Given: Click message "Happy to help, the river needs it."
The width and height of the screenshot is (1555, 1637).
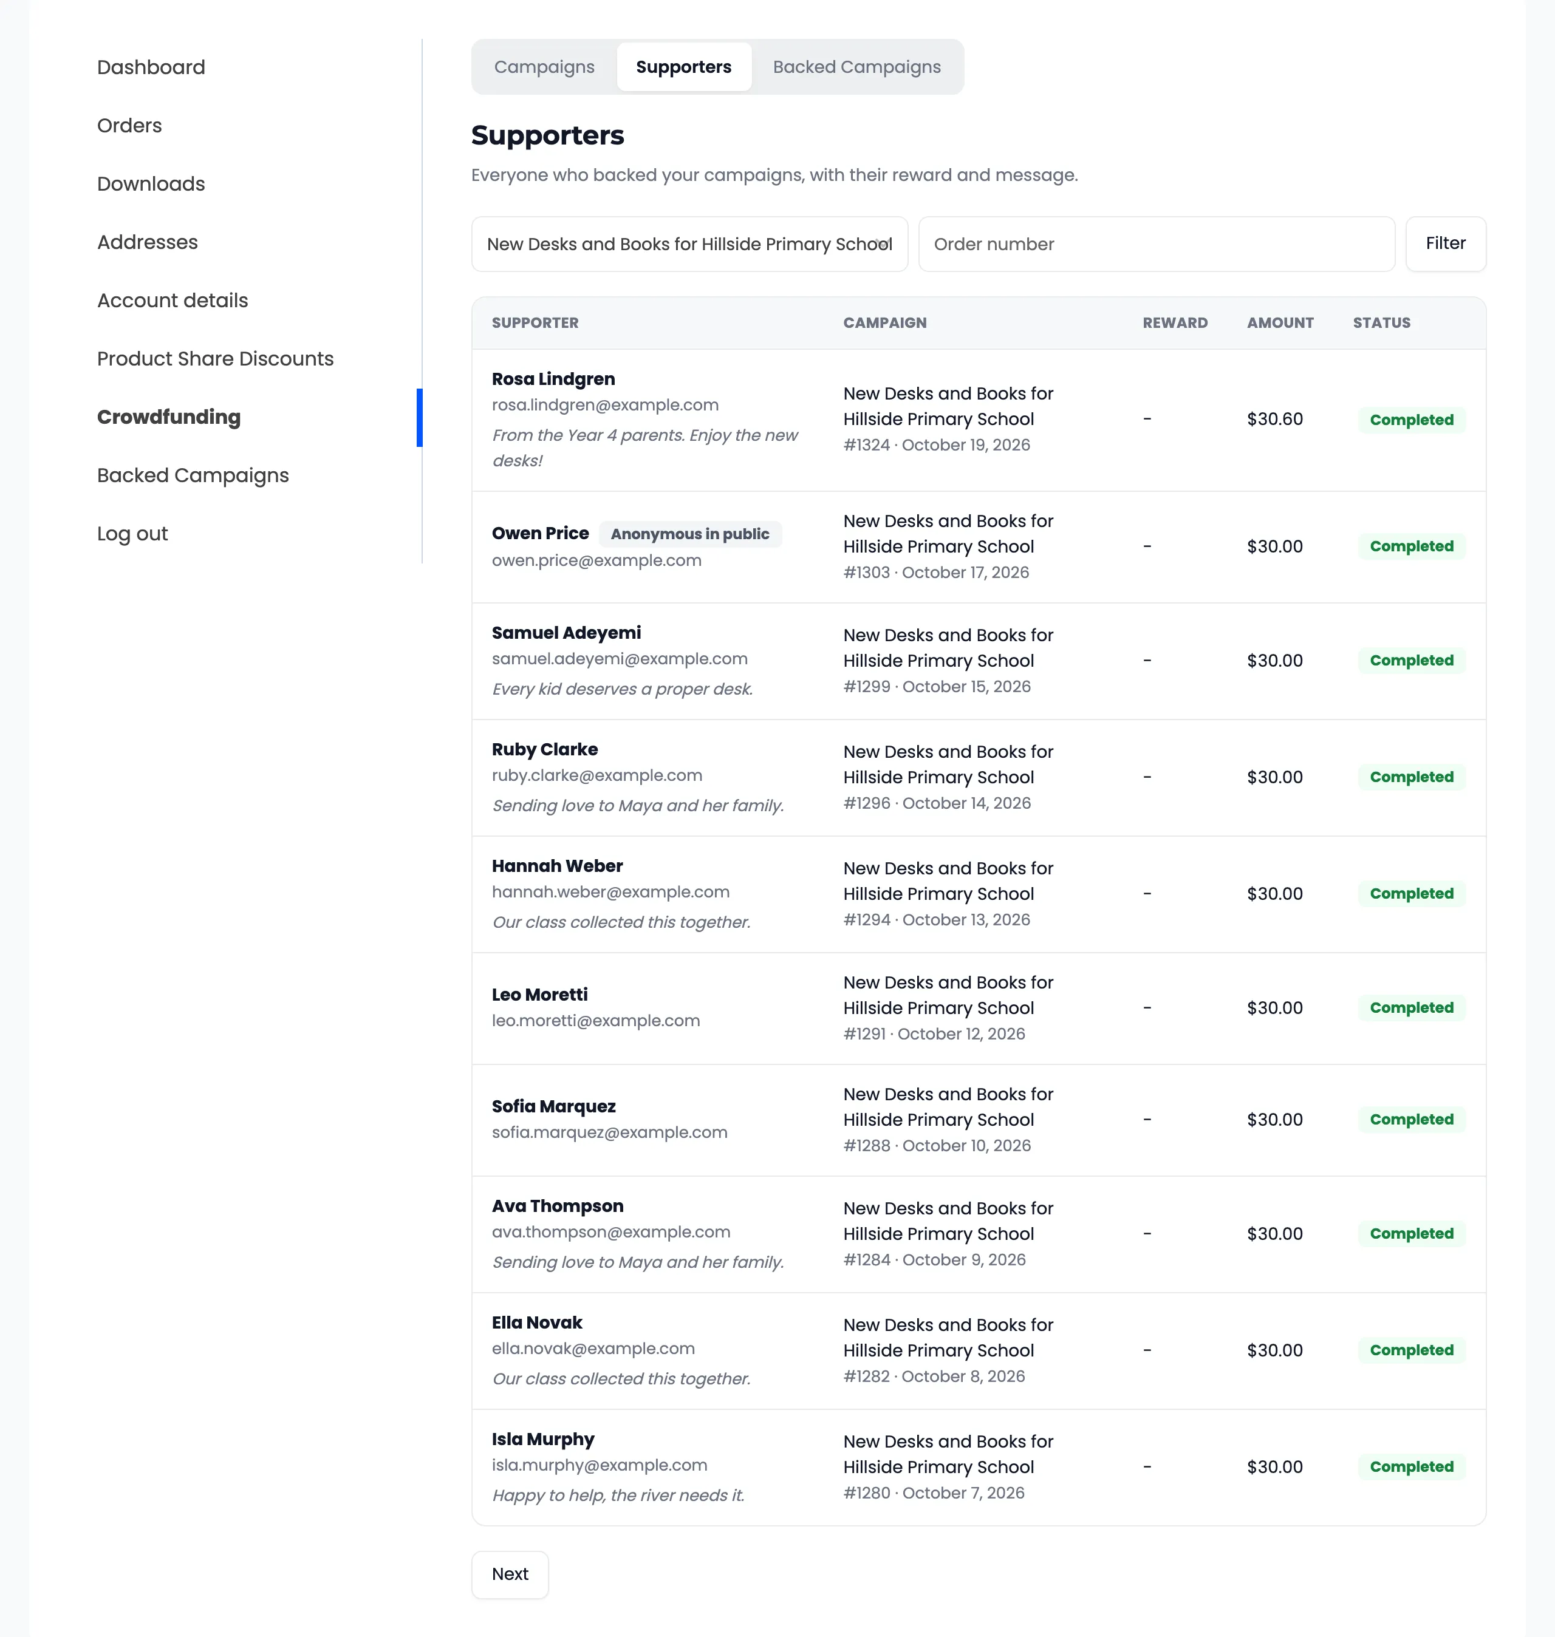Looking at the screenshot, I should click(x=618, y=1496).
